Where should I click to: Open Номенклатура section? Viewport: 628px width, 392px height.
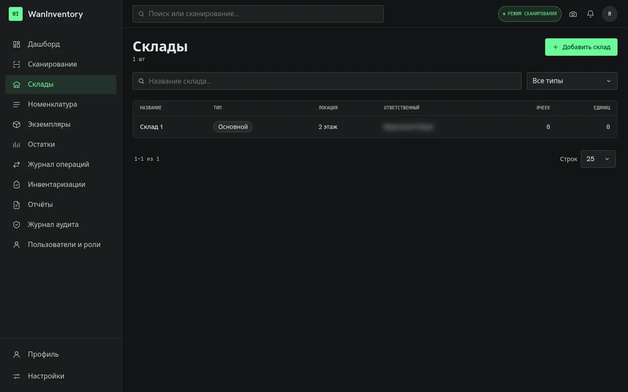click(61, 104)
